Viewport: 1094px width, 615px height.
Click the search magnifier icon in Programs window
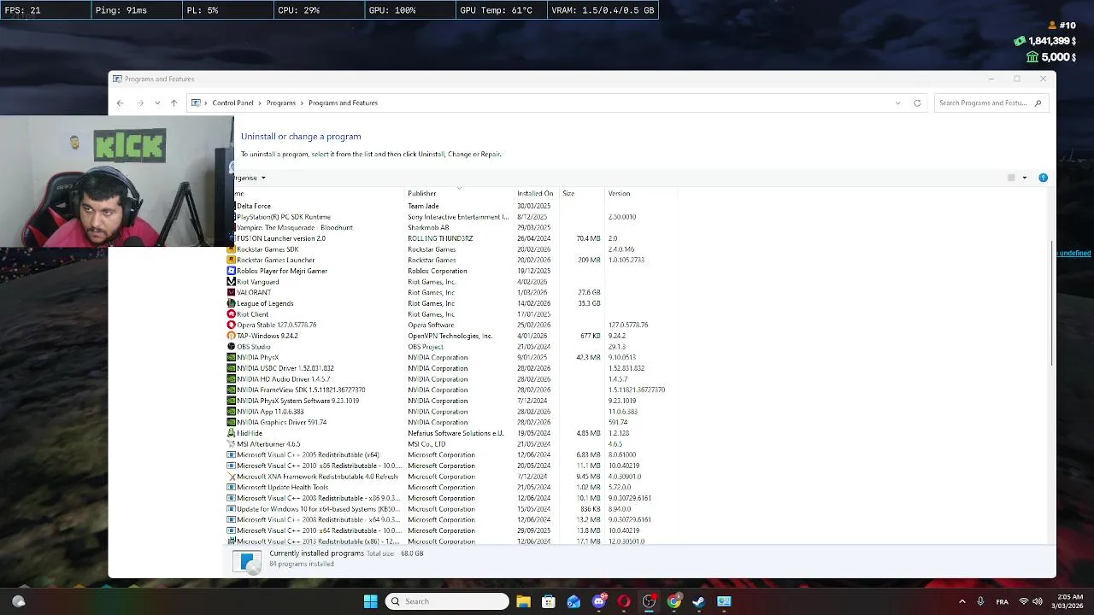[1038, 103]
